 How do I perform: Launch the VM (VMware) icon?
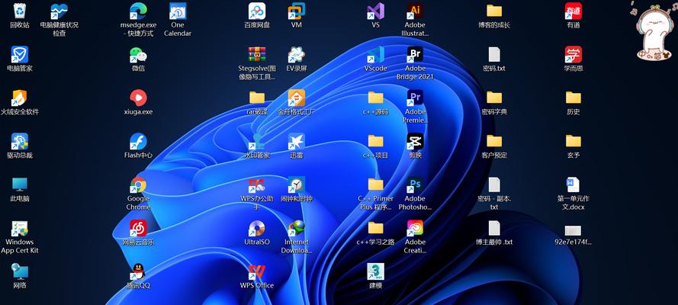coord(297,11)
